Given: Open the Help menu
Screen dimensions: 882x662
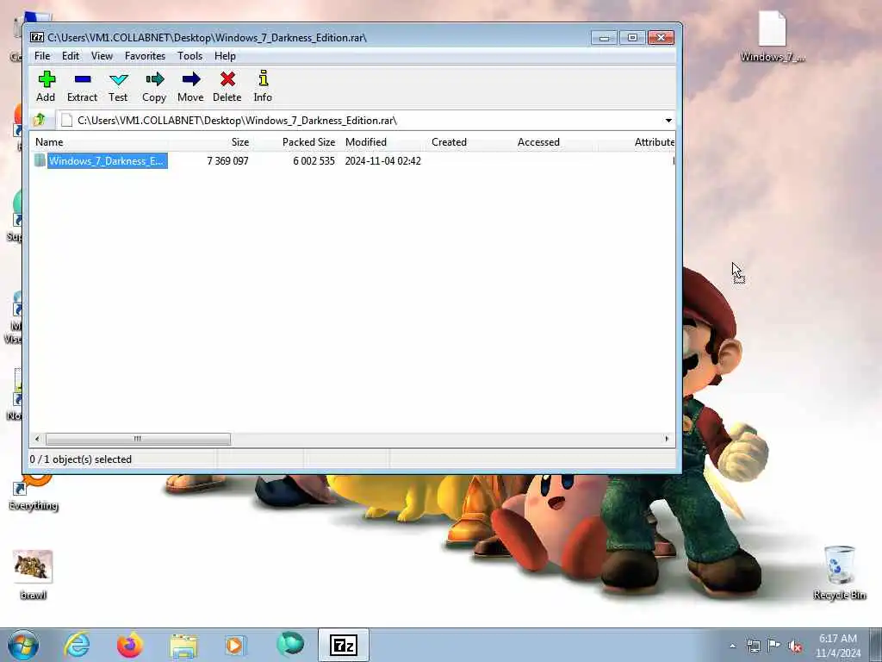Looking at the screenshot, I should (x=225, y=56).
